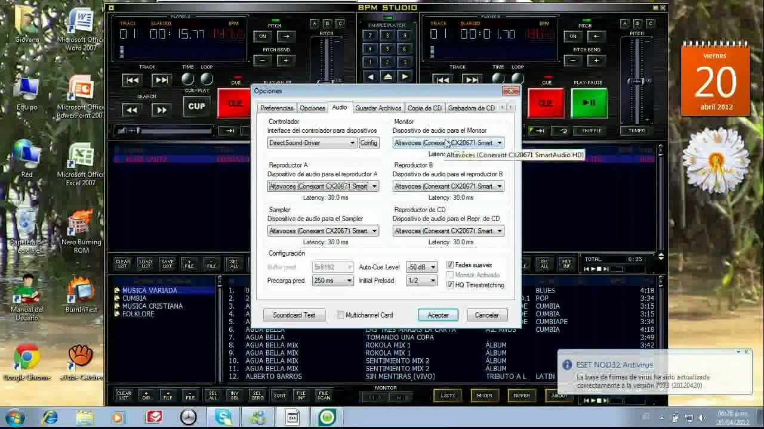This screenshot has height=429, width=764.
Task: Click pitch bend plus on Player B
Action: coord(596,61)
